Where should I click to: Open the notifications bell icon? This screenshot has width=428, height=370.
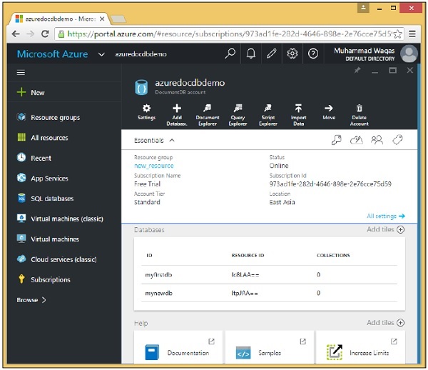pyautogui.click(x=251, y=54)
